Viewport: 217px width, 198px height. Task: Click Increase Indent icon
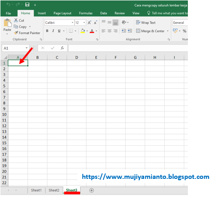pos(130,31)
